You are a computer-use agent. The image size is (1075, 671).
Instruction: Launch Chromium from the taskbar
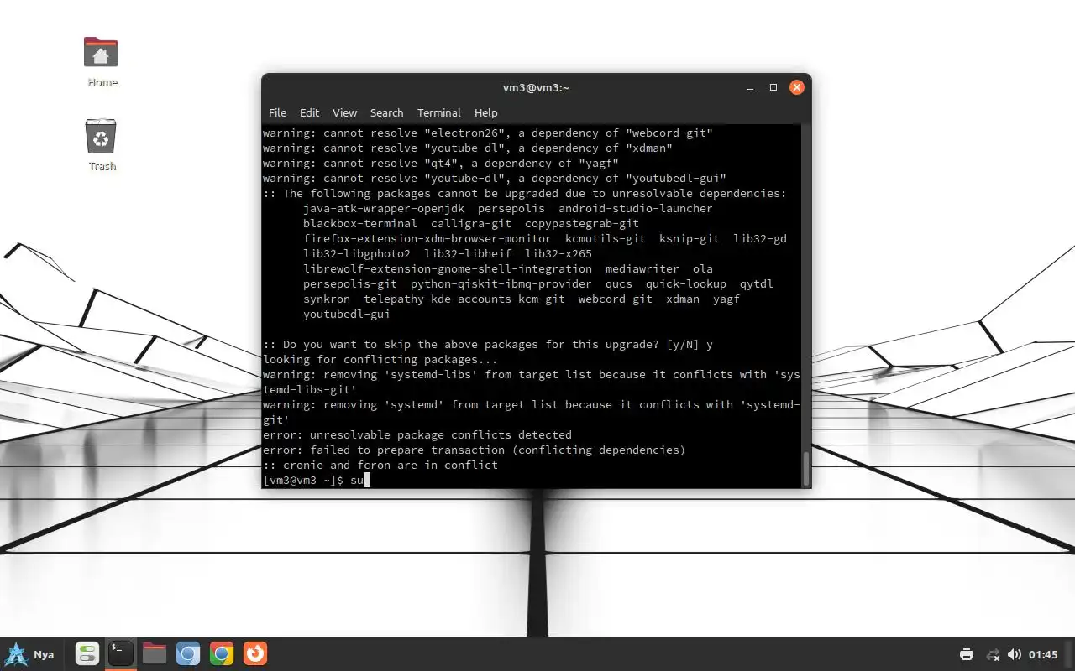[188, 653]
